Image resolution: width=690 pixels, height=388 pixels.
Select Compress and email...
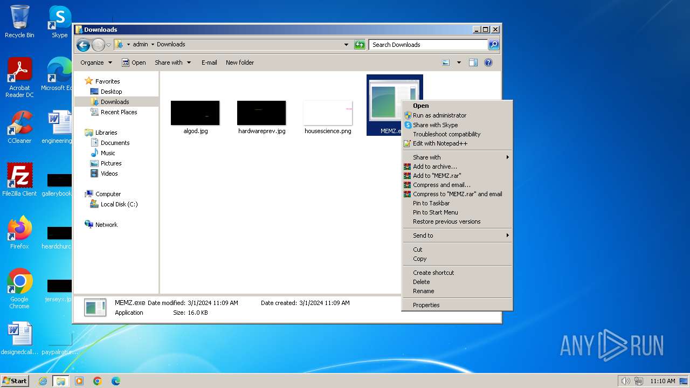(457, 185)
